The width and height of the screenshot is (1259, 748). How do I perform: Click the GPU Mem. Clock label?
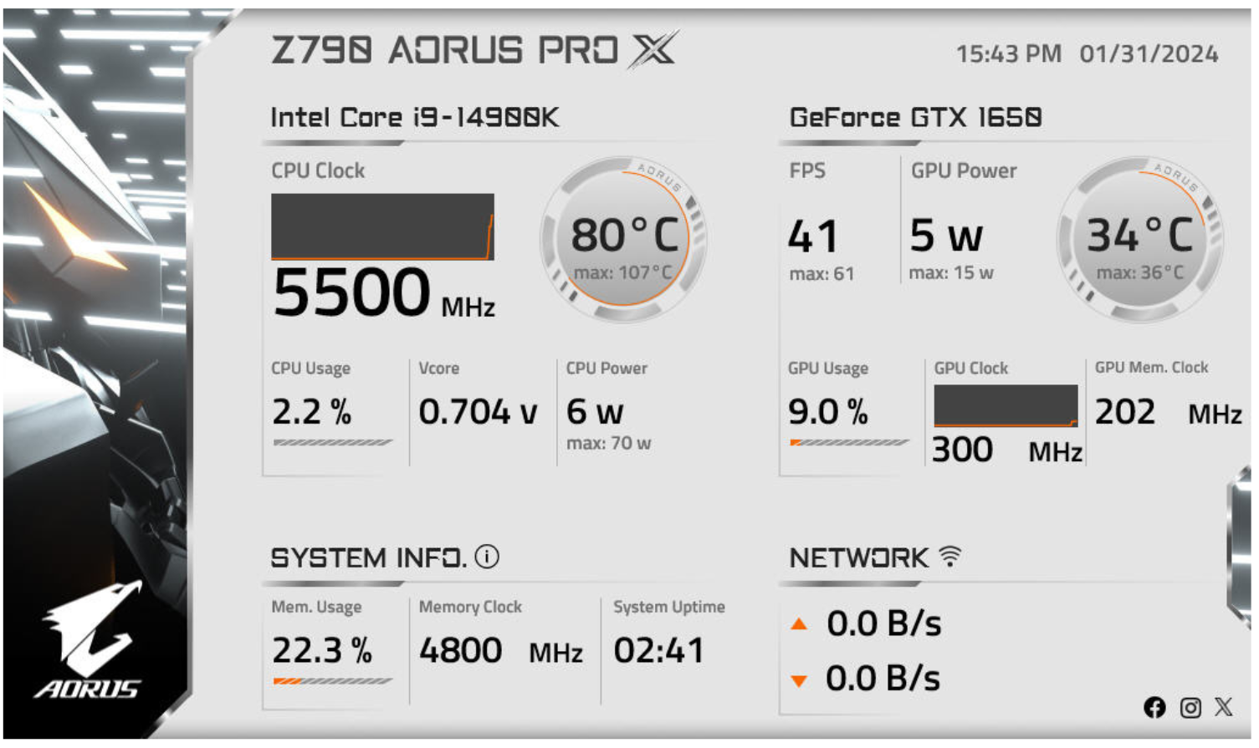point(1151,368)
